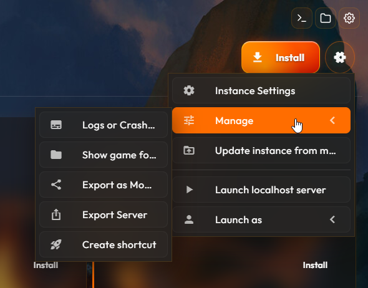Open the folder icon in top toolbar

tap(326, 18)
